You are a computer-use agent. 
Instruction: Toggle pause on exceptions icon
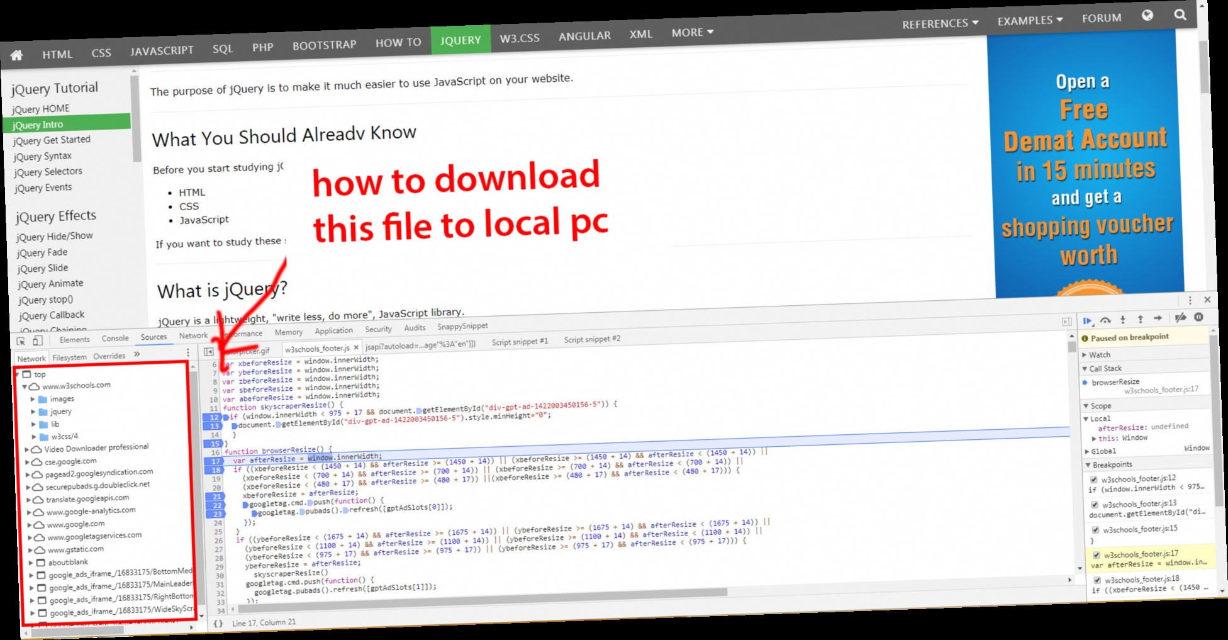1198,317
